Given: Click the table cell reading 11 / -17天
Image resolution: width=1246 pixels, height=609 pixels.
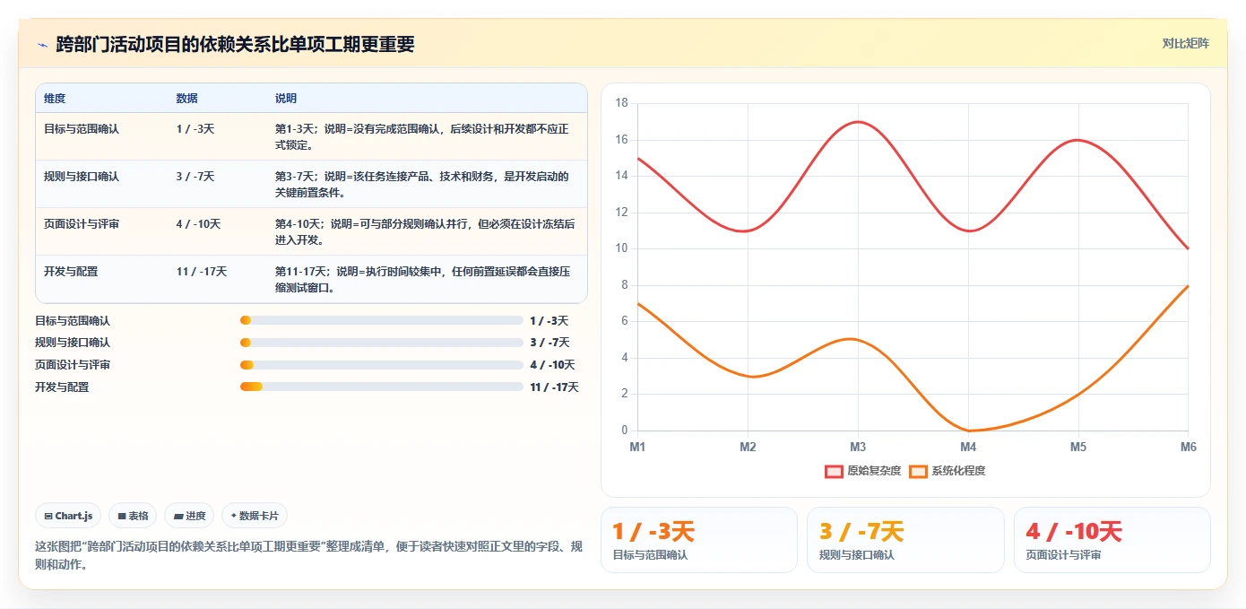Looking at the screenshot, I should [x=202, y=271].
